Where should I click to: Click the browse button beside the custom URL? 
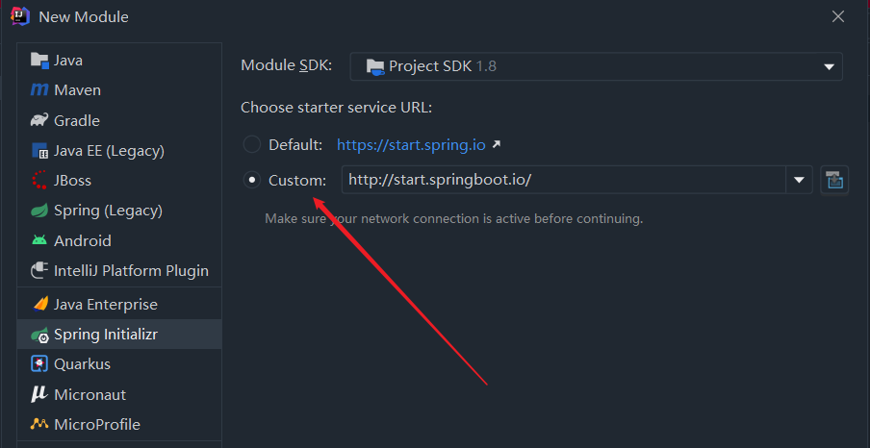tap(834, 180)
